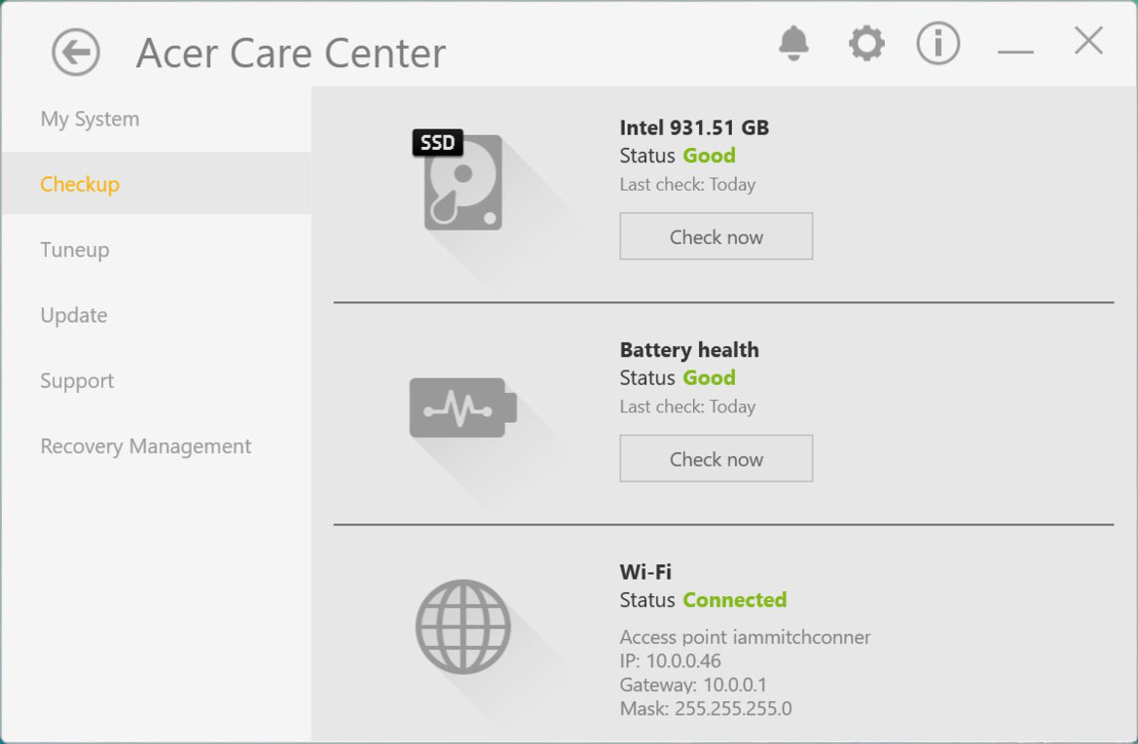The image size is (1138, 744).
Task: Click Check now for Battery health
Action: click(x=716, y=458)
